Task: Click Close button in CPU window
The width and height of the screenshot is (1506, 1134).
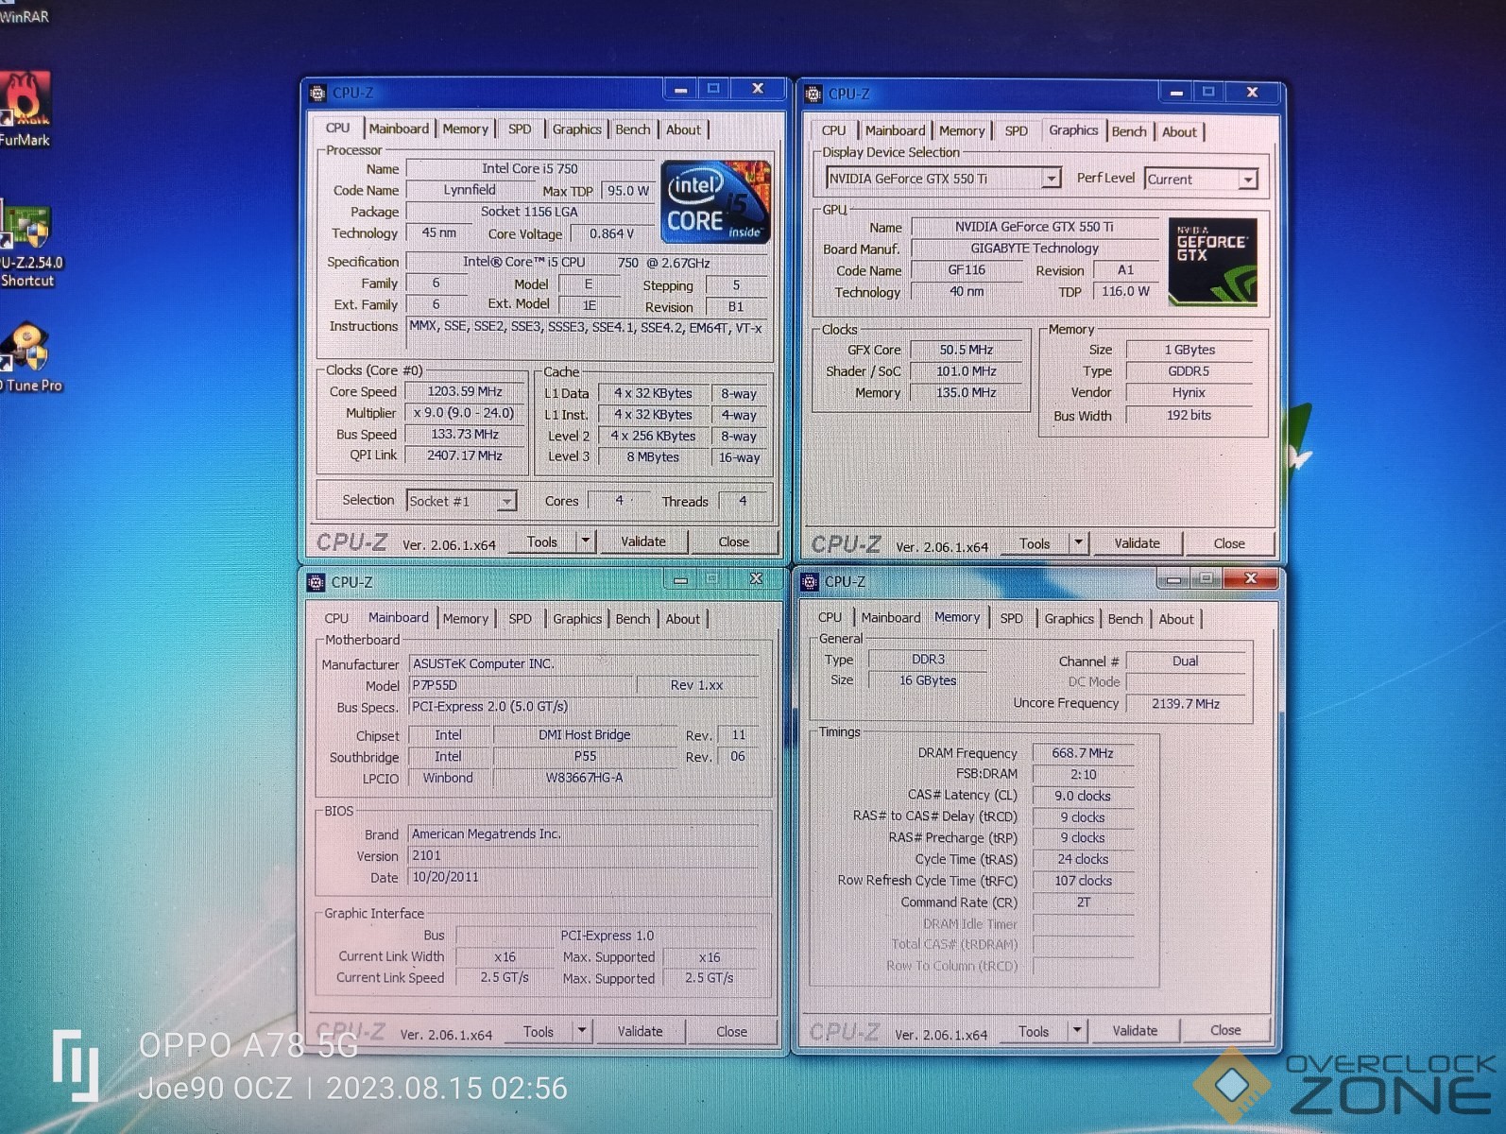Action: (x=734, y=541)
